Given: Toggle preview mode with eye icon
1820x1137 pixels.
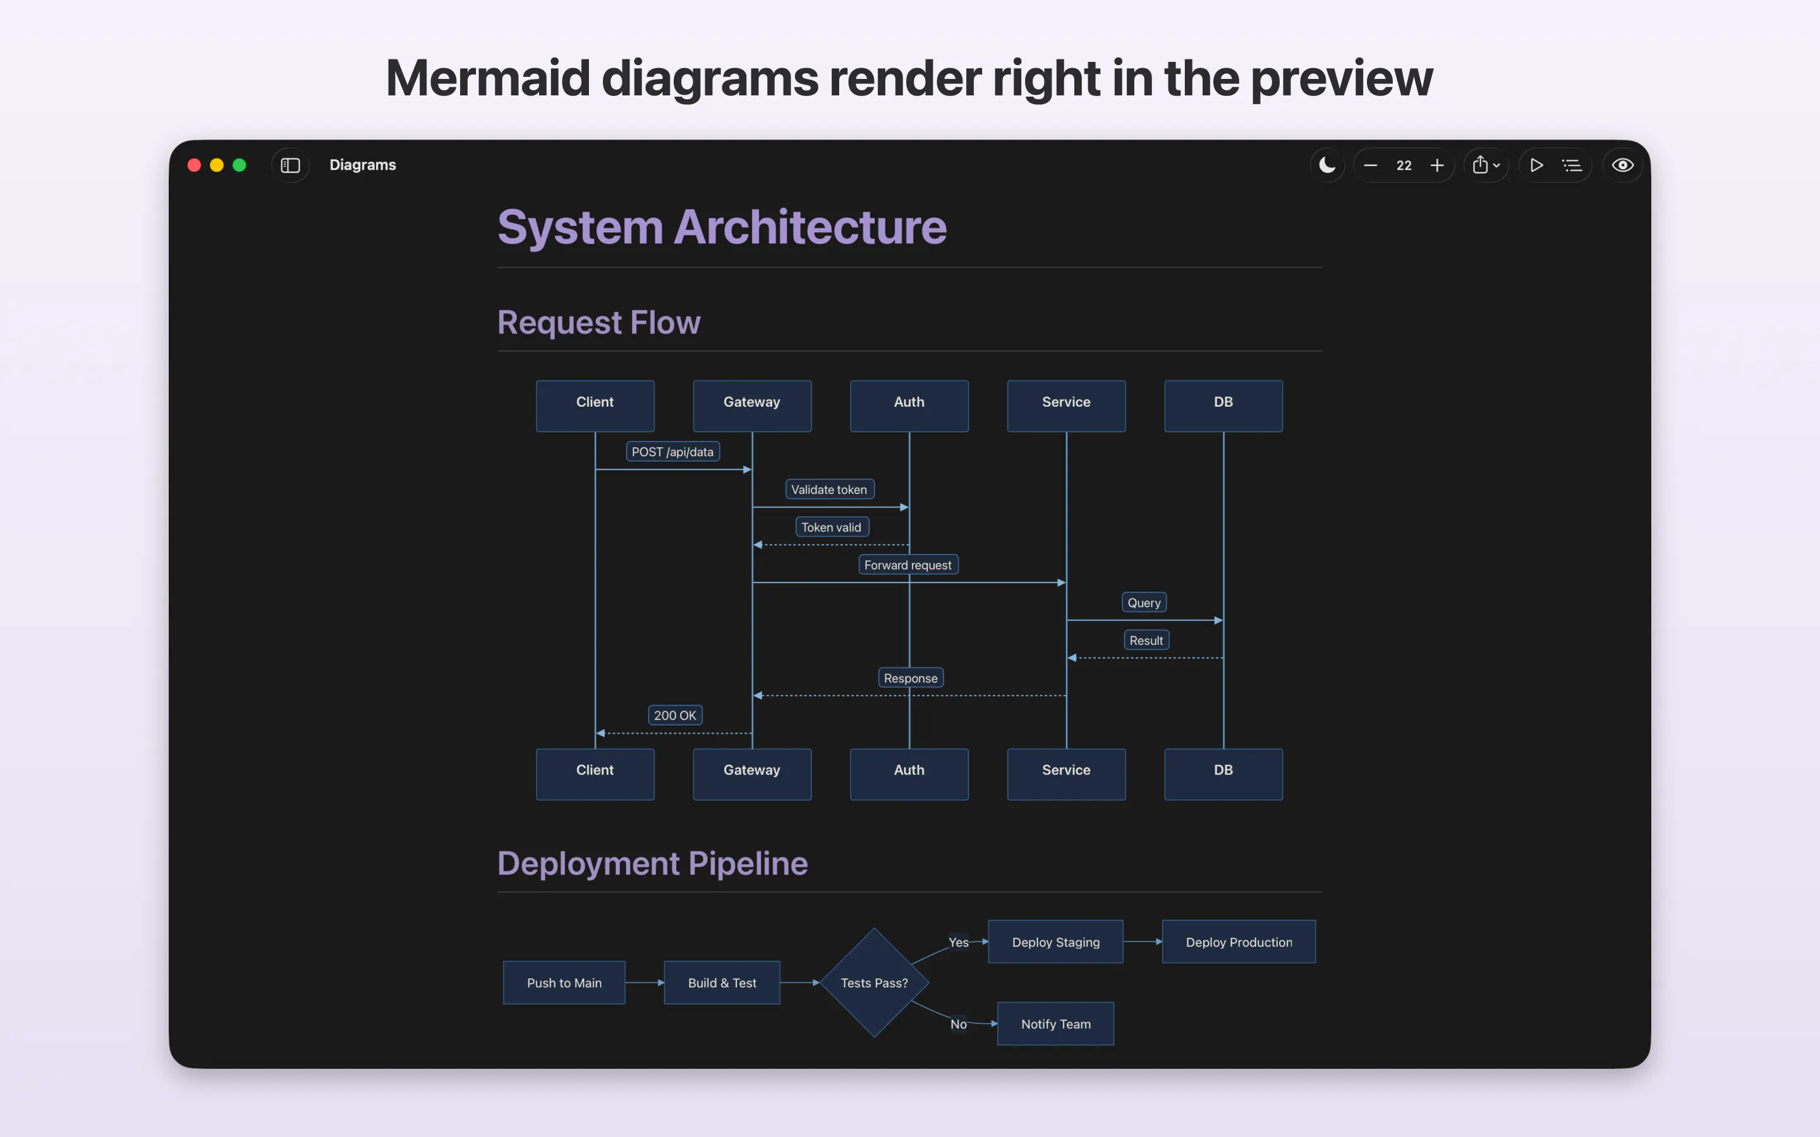Looking at the screenshot, I should (1622, 165).
